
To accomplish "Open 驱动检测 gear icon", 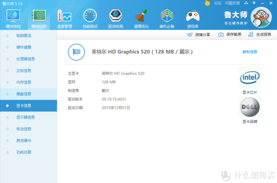I will [x=115, y=16].
